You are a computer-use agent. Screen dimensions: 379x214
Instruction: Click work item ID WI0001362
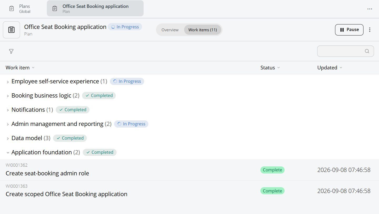[17, 165]
